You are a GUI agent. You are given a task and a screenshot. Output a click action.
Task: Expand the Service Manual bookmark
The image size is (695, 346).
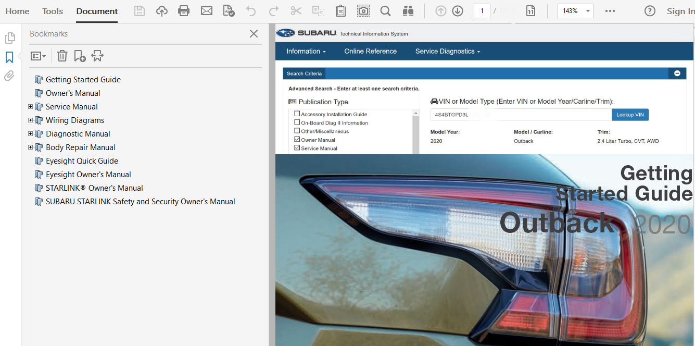(30, 107)
